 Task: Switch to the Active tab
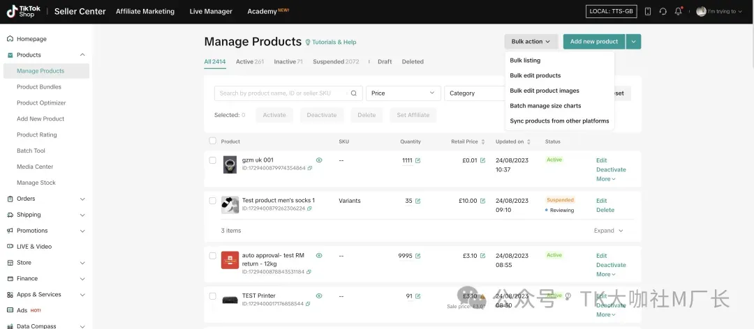click(249, 61)
